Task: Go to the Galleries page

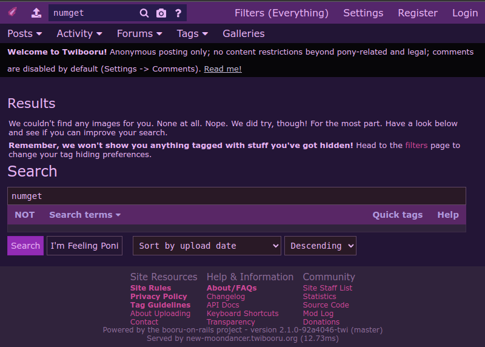Action: pyautogui.click(x=244, y=33)
